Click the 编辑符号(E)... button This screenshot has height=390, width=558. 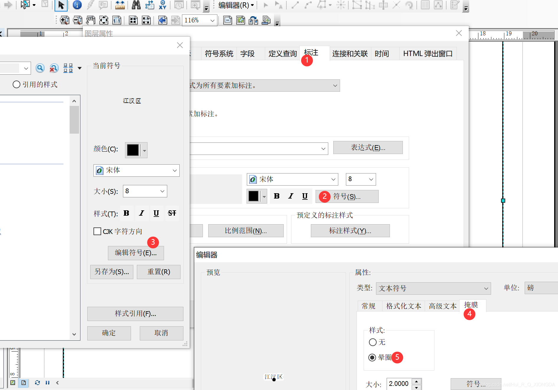click(x=136, y=253)
